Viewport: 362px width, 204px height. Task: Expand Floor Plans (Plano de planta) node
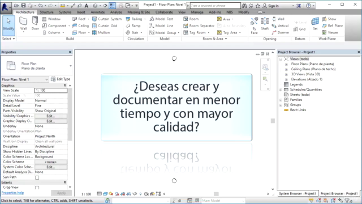coord(286,64)
